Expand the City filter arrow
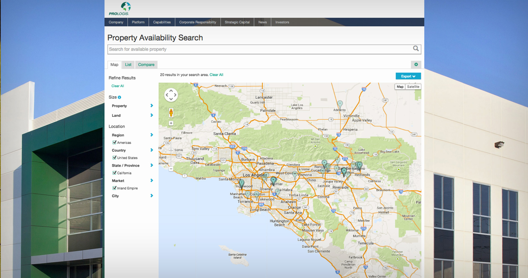 click(152, 195)
